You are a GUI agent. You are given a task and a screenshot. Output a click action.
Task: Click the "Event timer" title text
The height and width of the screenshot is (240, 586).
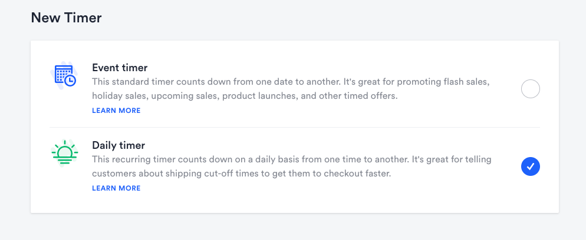120,68
